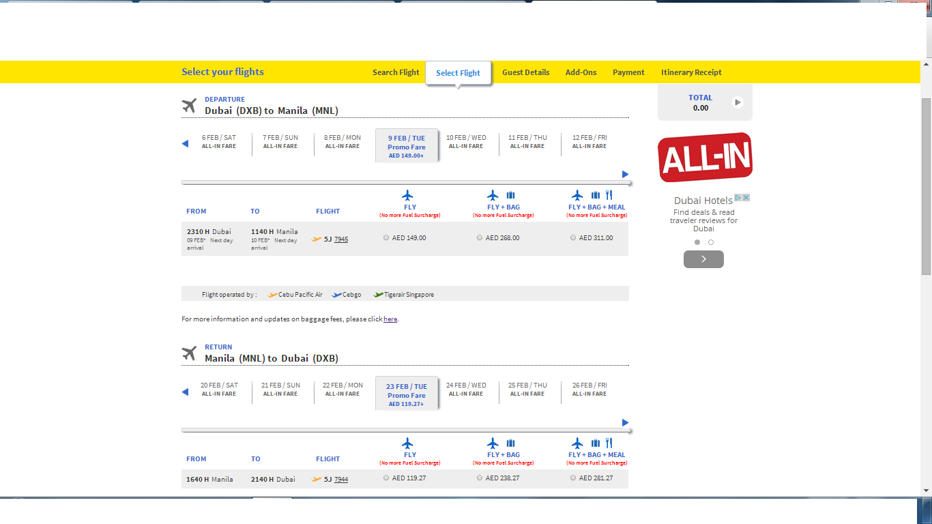Expand the TOTAL summary arrow
932x524 pixels.
[738, 102]
